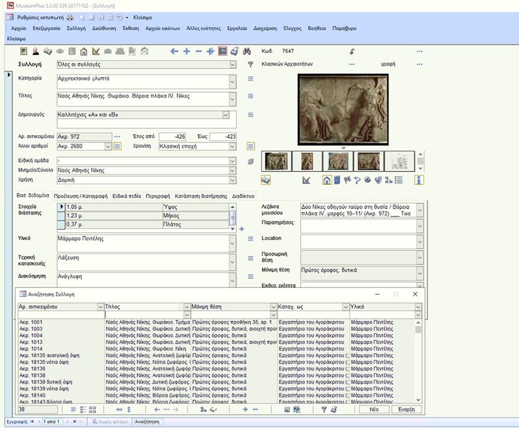Expand the Συλλογή dropdown
Image resolution: width=519 pixels, height=428 pixels.
[233, 65]
